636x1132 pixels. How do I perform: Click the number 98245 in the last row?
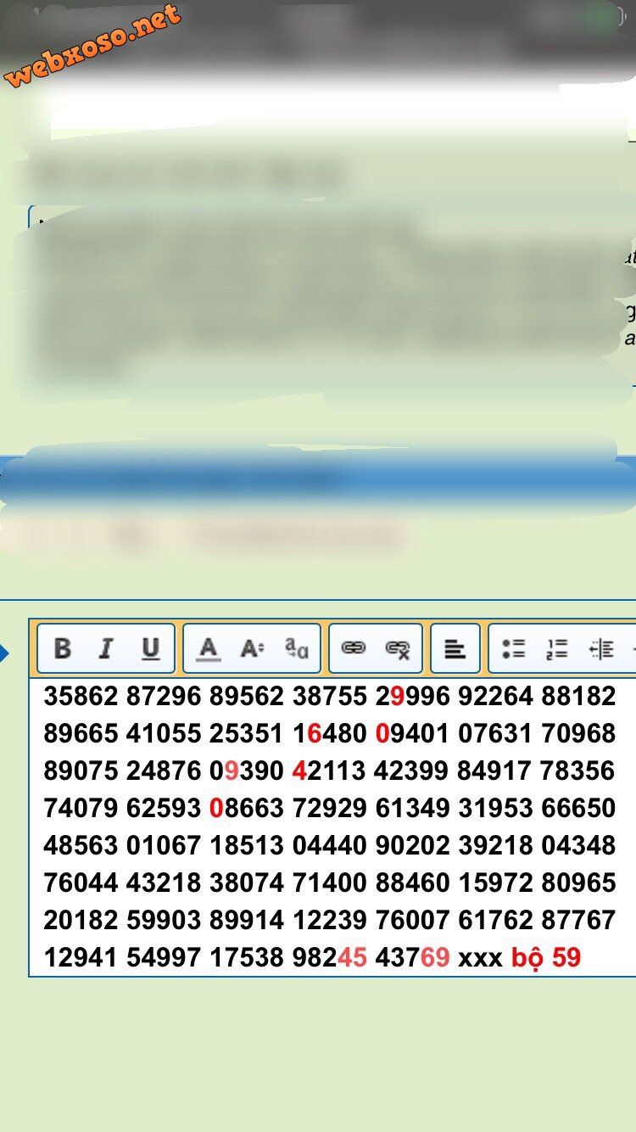pyautogui.click(x=330, y=958)
